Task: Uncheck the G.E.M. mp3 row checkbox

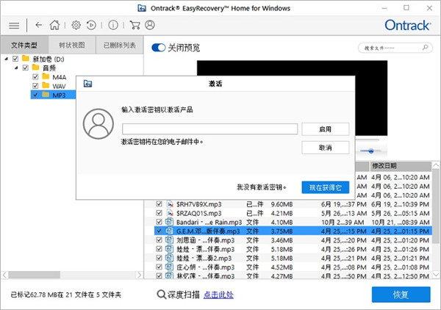Action: (159, 231)
